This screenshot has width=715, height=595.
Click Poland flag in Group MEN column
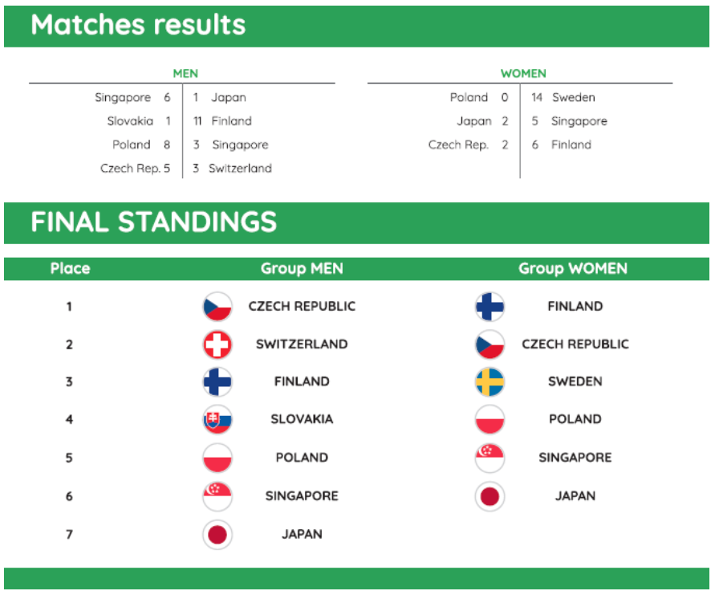click(217, 458)
